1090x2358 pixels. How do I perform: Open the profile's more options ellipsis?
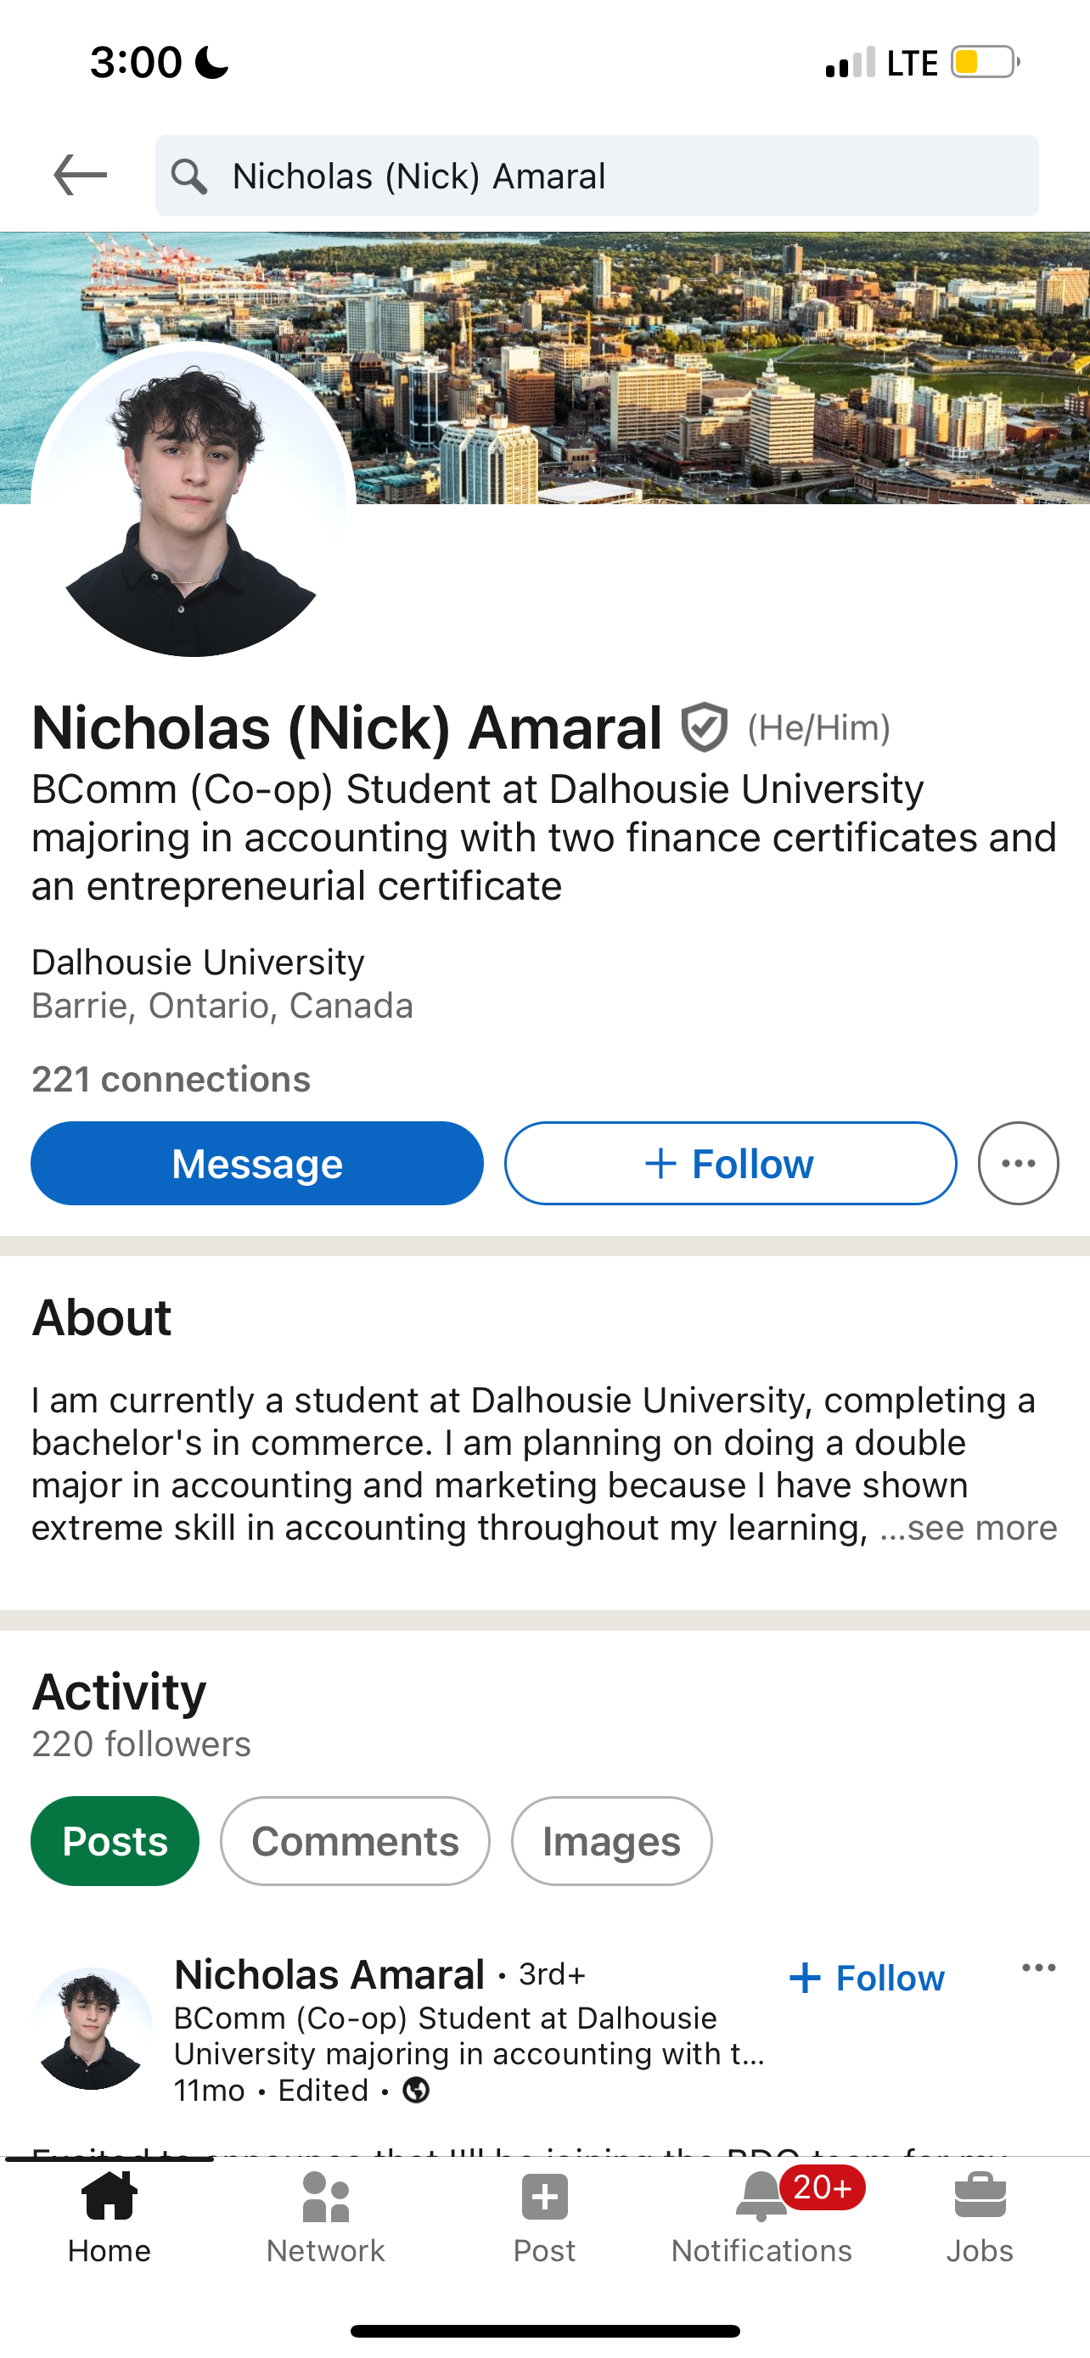click(x=1018, y=1164)
